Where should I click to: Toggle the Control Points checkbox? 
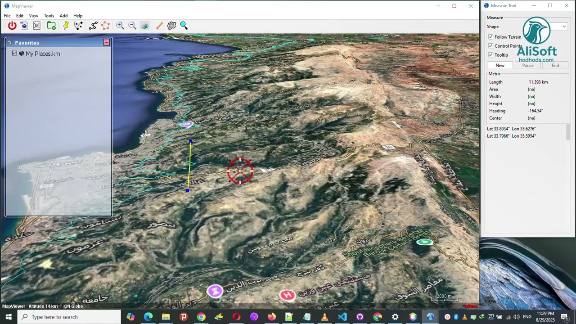tap(490, 46)
